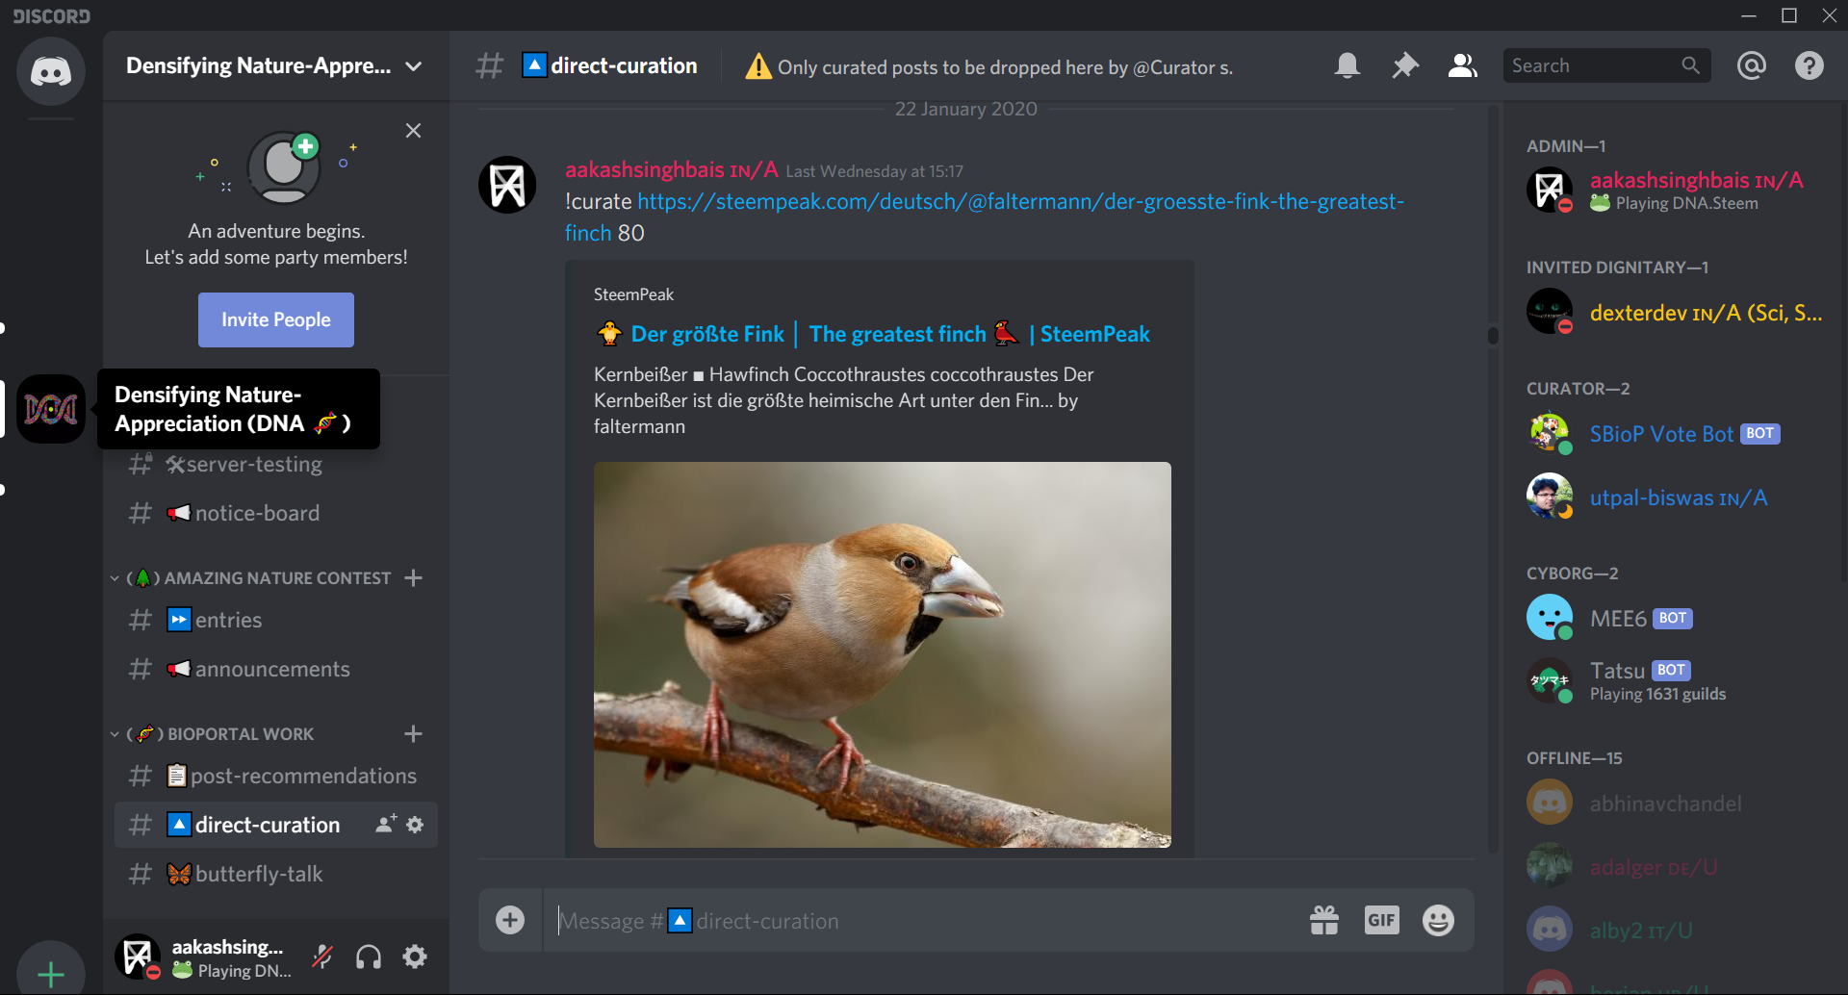The image size is (1848, 995).
Task: Open the Discord Home button
Action: [x=51, y=71]
